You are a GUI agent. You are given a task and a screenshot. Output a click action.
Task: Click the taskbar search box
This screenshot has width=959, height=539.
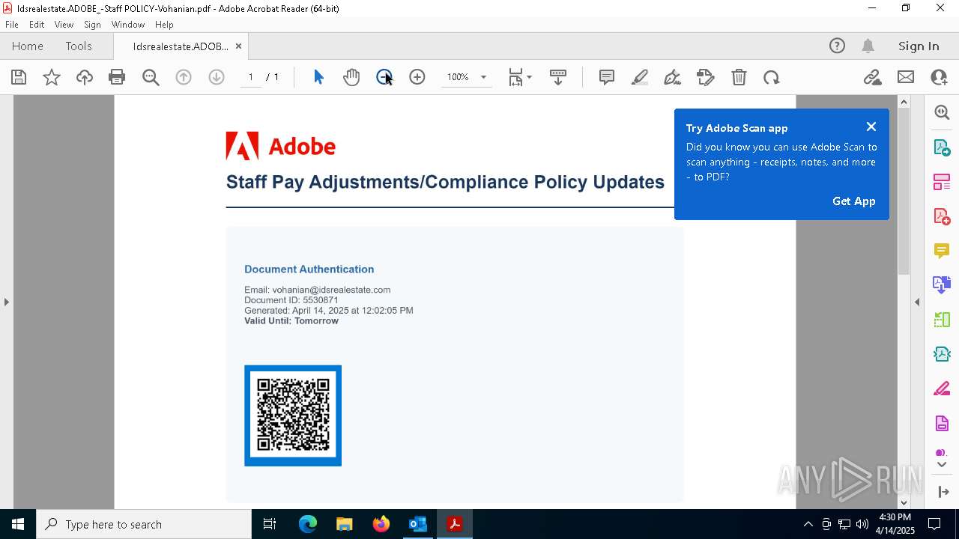(144, 524)
